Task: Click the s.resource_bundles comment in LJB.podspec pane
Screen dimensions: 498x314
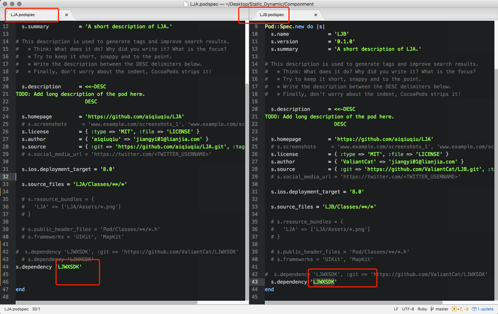Action: [x=307, y=222]
